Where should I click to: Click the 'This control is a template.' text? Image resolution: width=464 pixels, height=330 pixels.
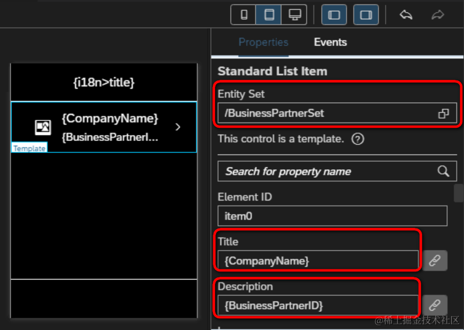click(281, 139)
